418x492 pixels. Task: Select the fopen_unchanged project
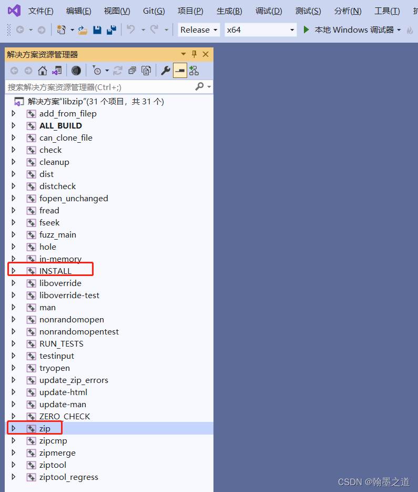(74, 198)
